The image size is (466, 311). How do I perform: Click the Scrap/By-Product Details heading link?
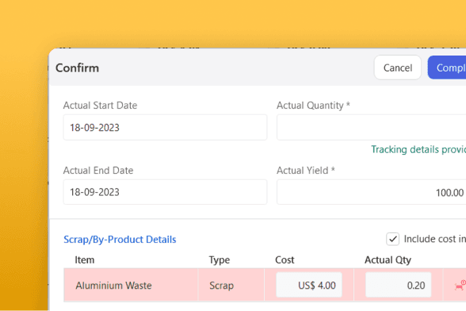click(x=120, y=240)
